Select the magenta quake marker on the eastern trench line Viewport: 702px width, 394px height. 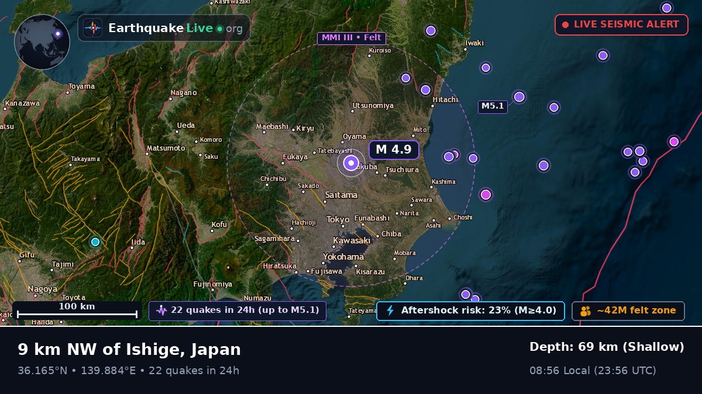[x=674, y=141]
